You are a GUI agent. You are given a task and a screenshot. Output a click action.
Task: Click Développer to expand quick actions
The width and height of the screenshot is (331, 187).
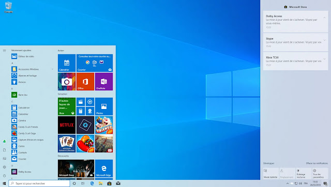(268, 163)
